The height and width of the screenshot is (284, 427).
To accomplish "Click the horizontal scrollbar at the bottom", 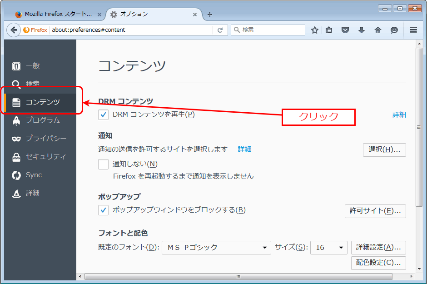I will pos(238,276).
